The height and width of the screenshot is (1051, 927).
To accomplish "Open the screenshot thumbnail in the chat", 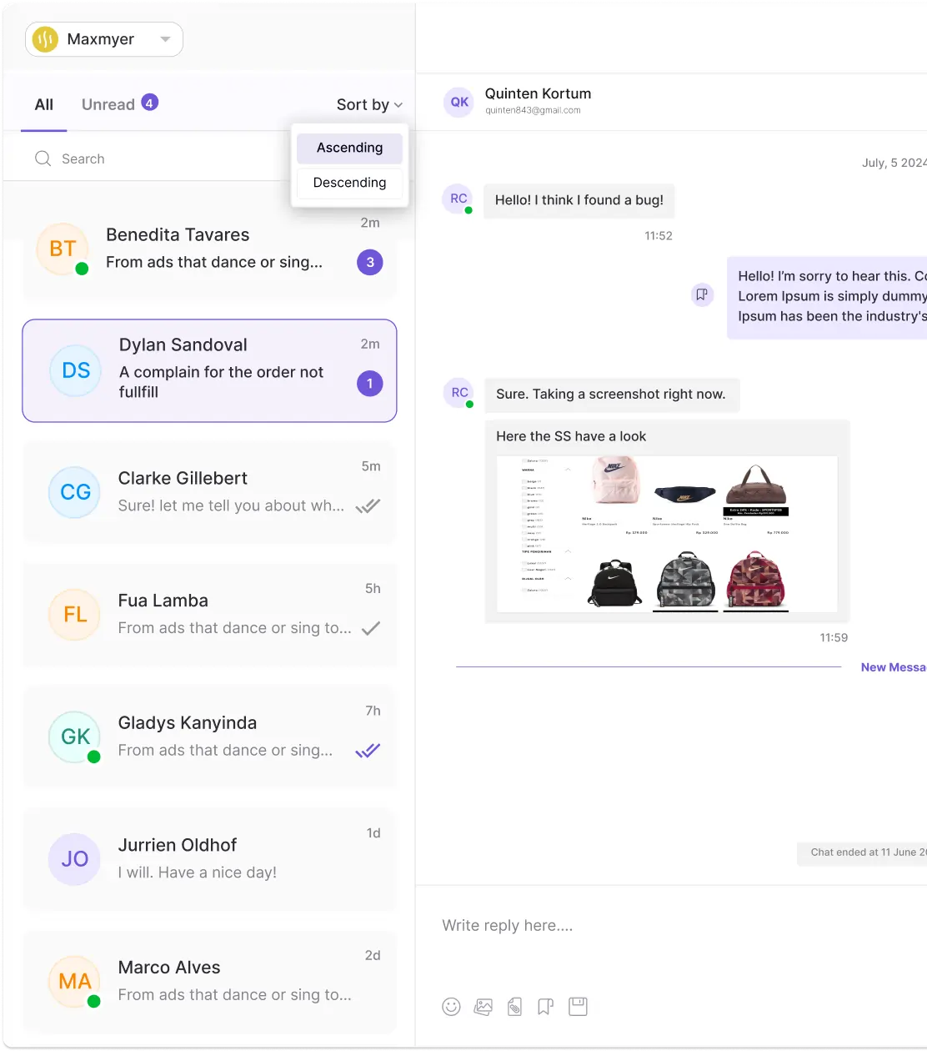I will coord(667,534).
